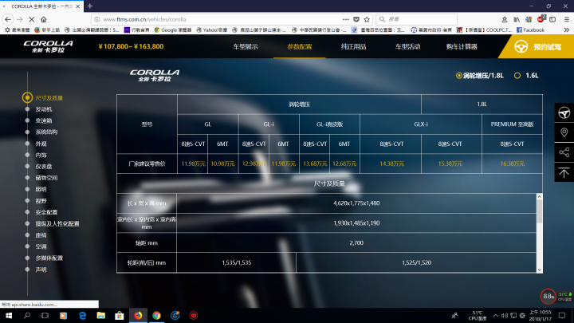Open Windows Start menu
Screen dimensions: 574x323
9,315
